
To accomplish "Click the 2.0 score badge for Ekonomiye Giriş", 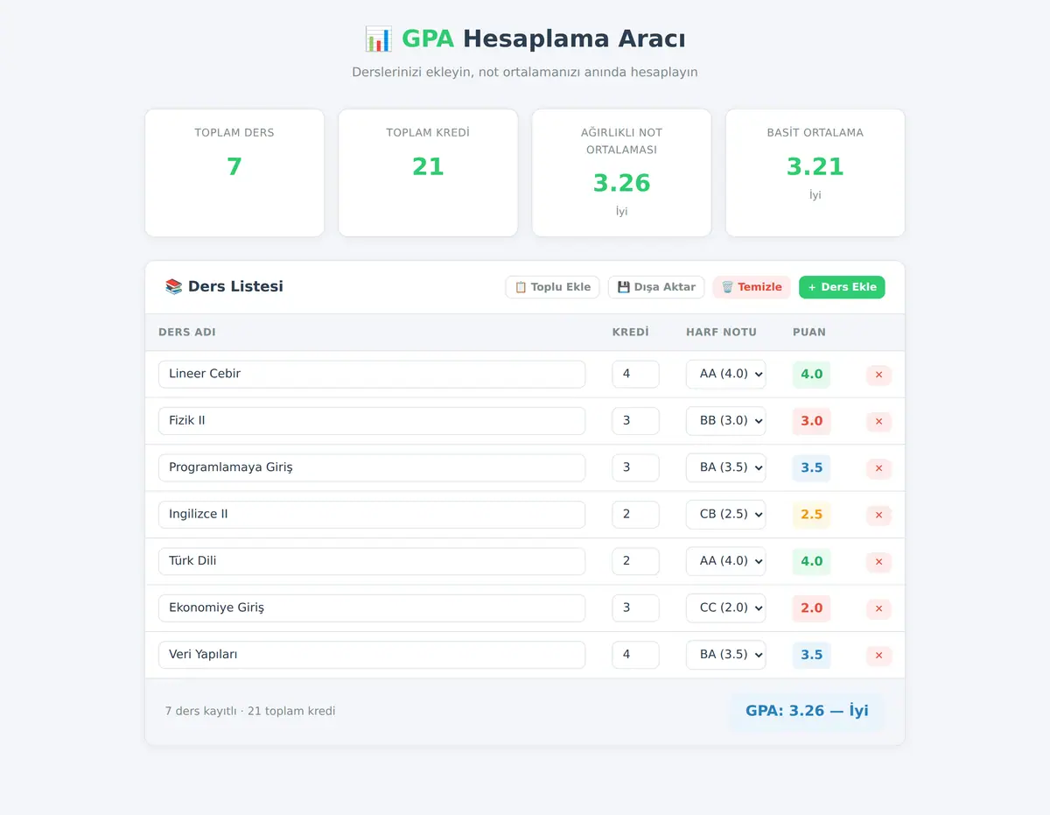I will [811, 608].
